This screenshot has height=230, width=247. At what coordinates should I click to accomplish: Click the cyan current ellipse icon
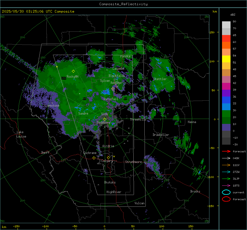coord(226,192)
